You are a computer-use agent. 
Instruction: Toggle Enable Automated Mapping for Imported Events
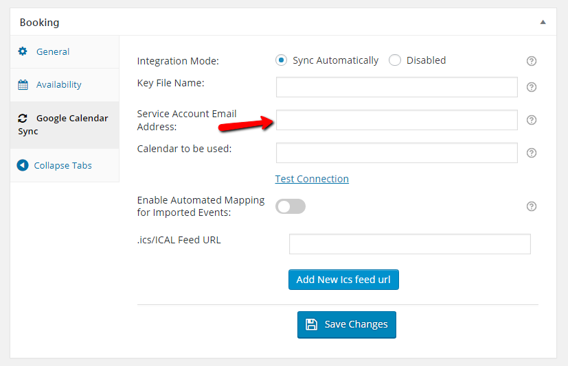pyautogui.click(x=291, y=206)
